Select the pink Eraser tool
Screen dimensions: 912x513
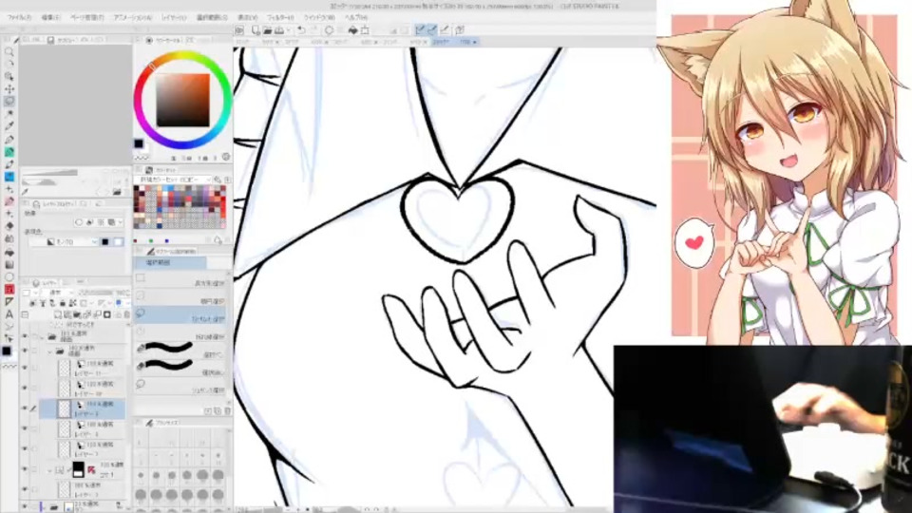[x=9, y=201]
